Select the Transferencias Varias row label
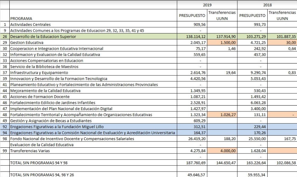 pyautogui.click(x=29, y=151)
